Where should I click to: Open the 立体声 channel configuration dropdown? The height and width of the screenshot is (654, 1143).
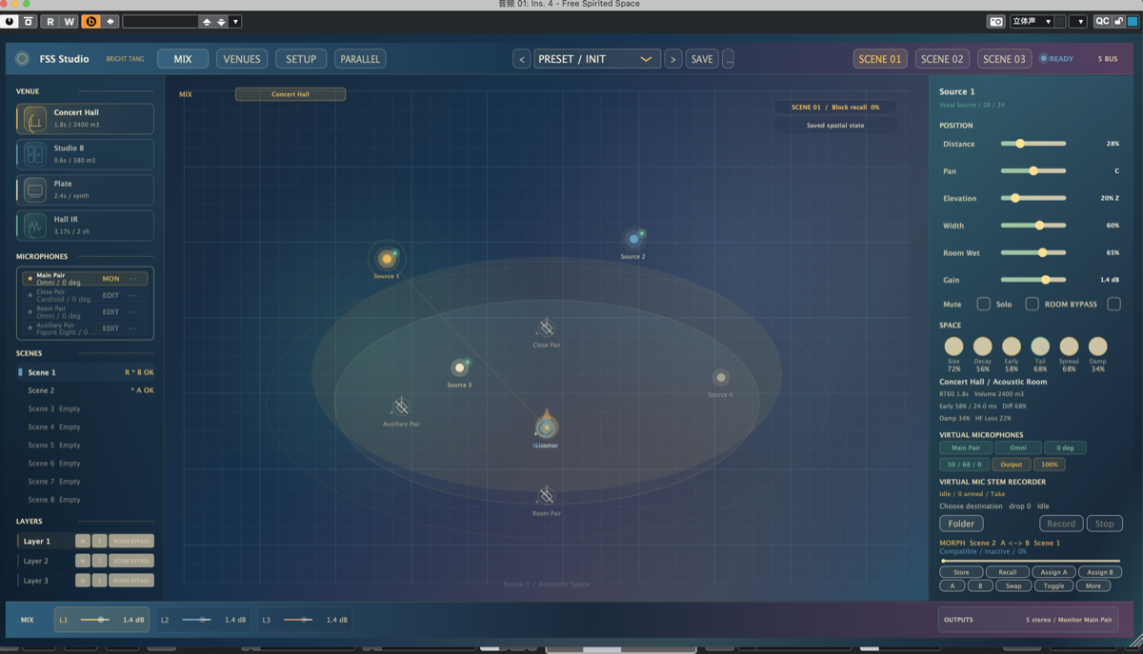(x=1031, y=21)
